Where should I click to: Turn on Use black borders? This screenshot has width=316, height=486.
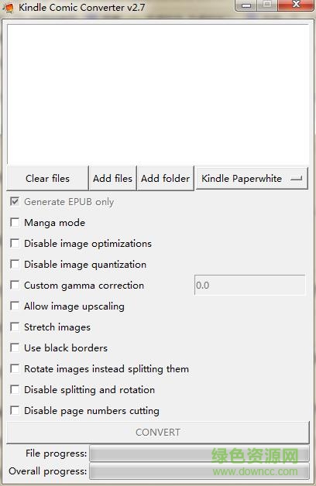tap(15, 347)
